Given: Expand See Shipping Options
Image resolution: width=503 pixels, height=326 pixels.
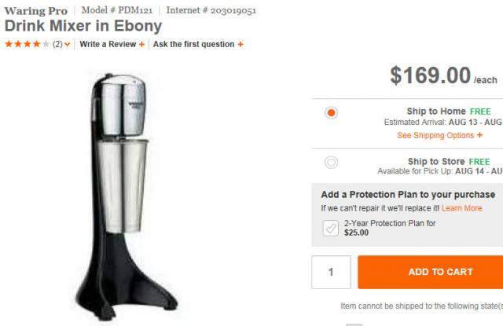Looking at the screenshot, I should pos(435,135).
